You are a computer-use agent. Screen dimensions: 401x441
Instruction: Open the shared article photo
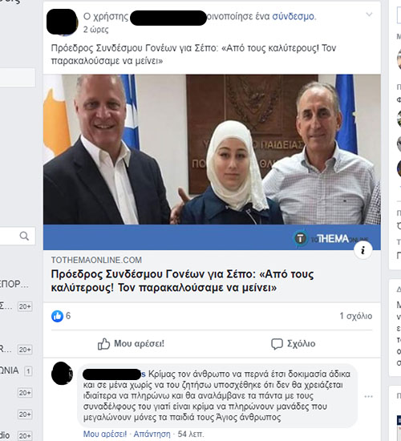tap(212, 149)
